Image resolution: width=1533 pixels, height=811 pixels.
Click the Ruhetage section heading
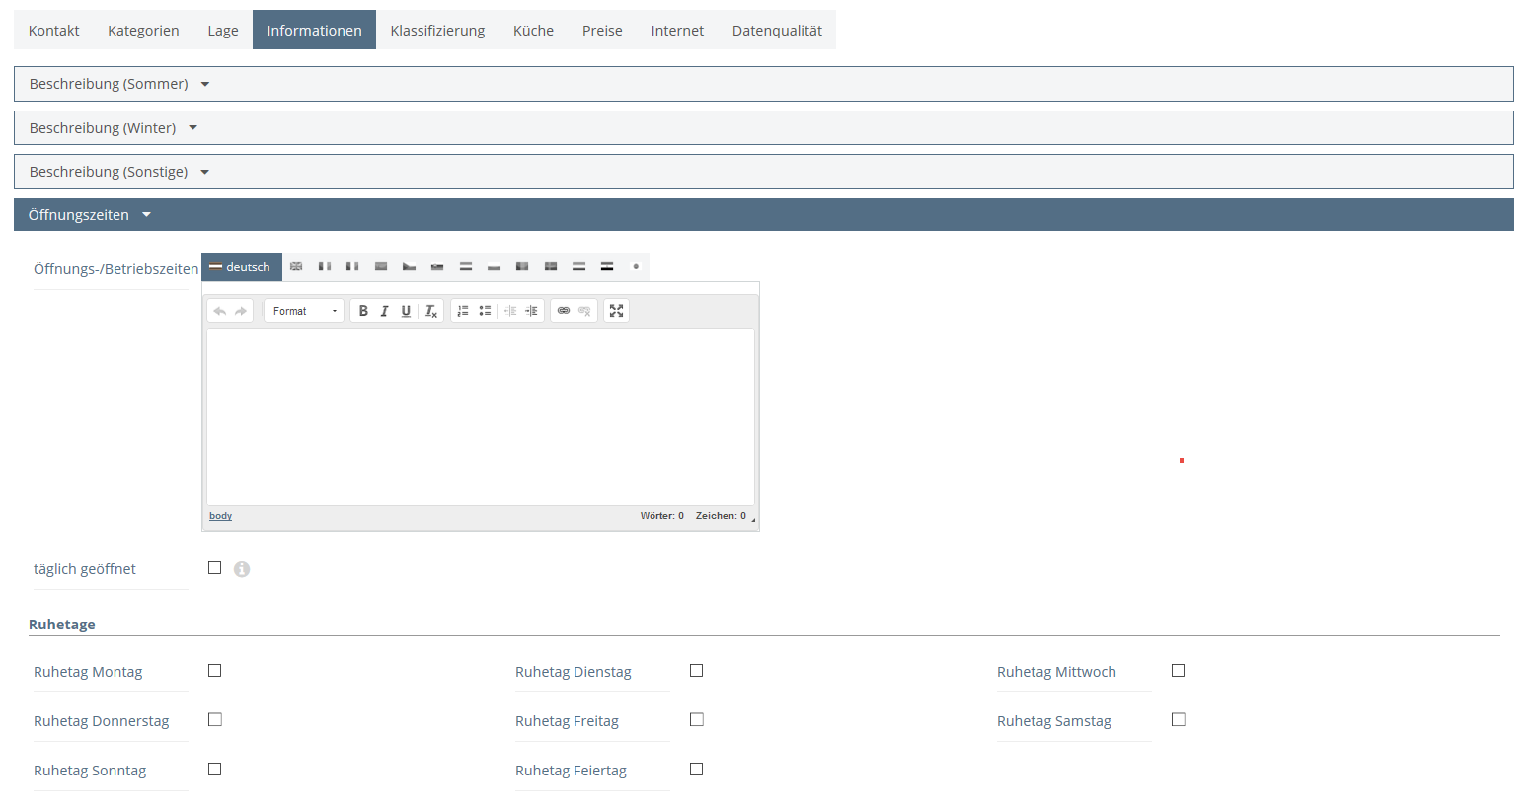click(62, 625)
